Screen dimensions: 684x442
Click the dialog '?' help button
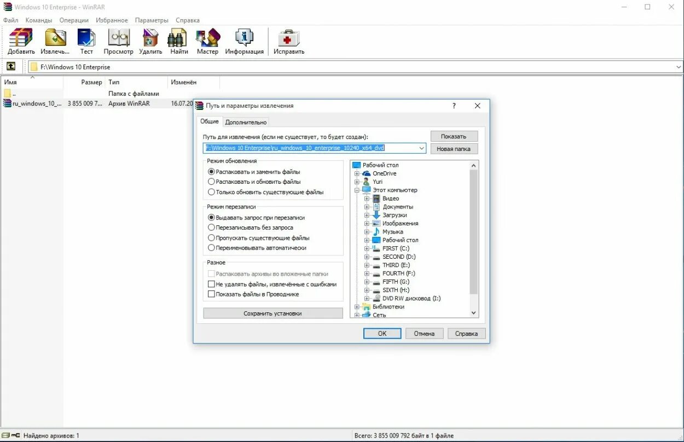pos(454,106)
